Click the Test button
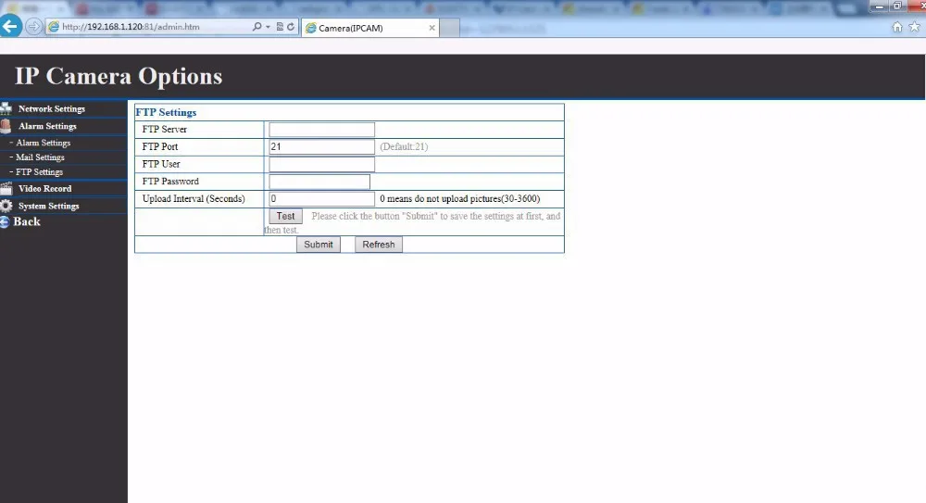Image resolution: width=926 pixels, height=503 pixels. pos(286,217)
